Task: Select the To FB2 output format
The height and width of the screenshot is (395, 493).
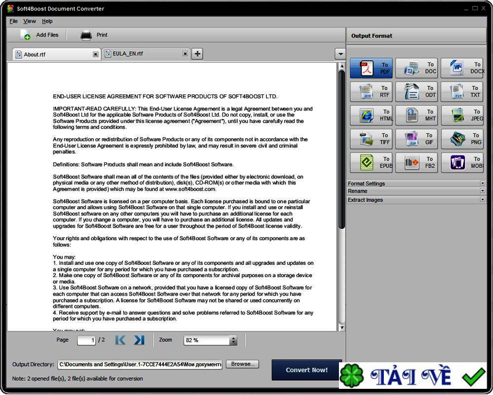Action: [x=417, y=162]
